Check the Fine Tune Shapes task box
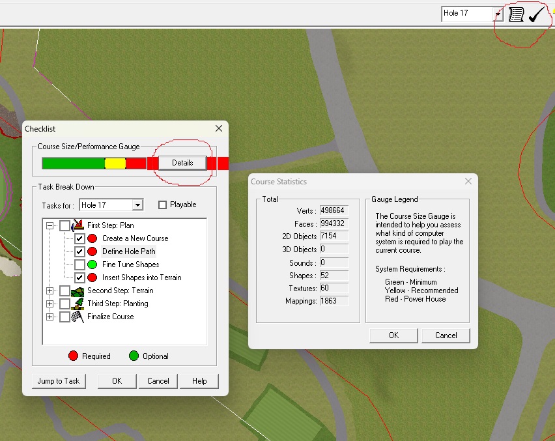555x441 pixels. (79, 264)
